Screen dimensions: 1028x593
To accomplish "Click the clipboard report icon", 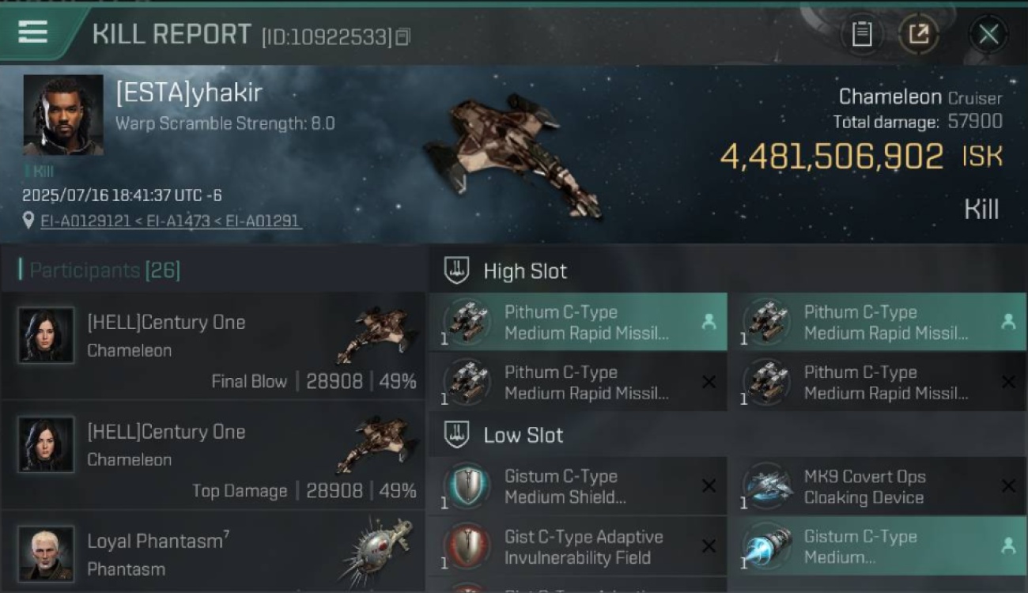I will pyautogui.click(x=861, y=34).
